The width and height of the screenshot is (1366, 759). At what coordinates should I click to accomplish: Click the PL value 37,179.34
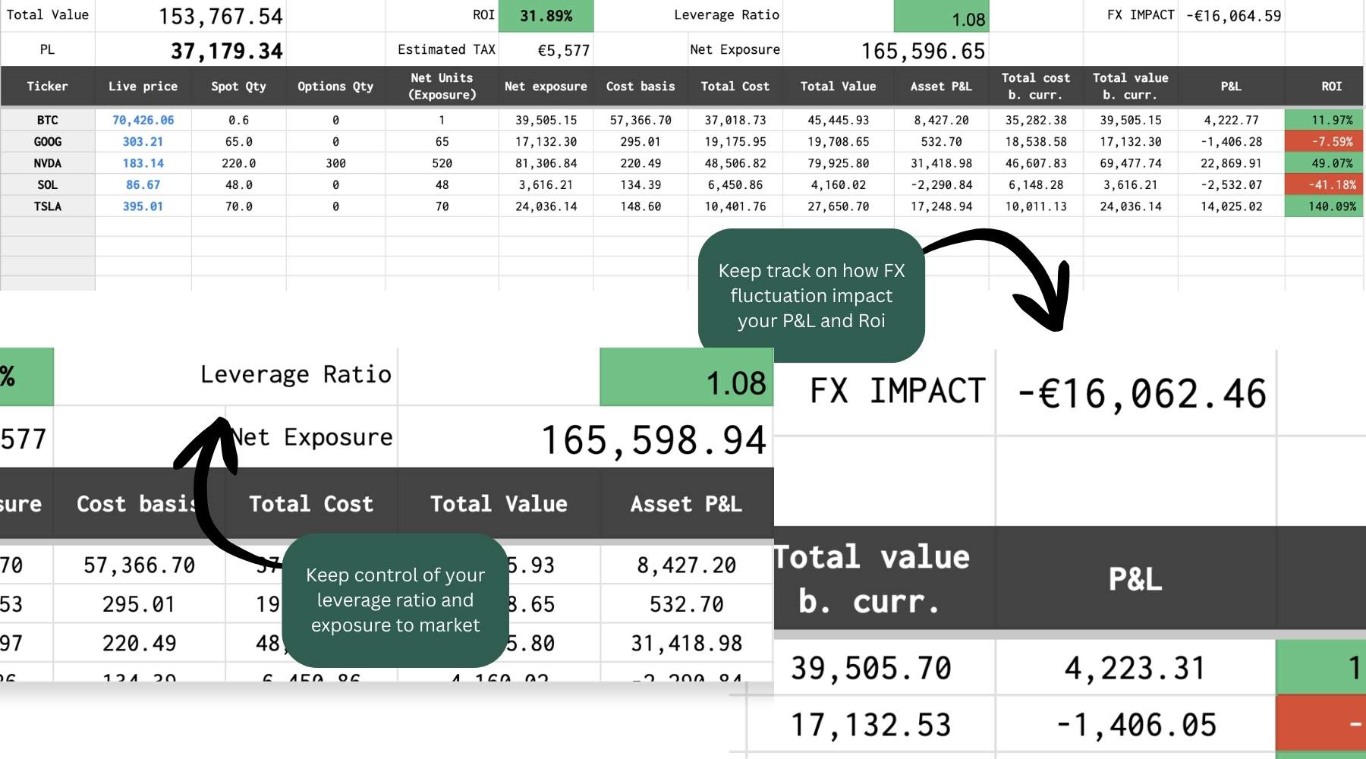[x=226, y=51]
